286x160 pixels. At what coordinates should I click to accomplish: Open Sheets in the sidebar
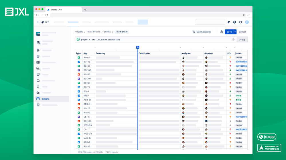click(x=52, y=99)
